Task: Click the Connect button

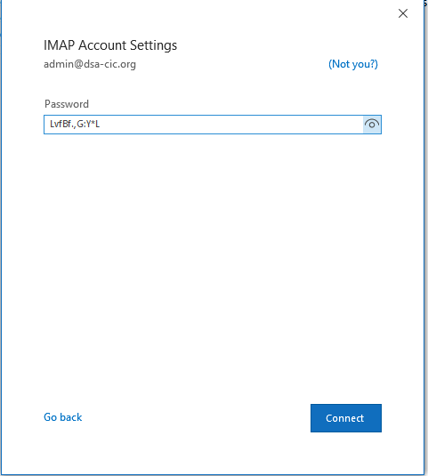Action: coord(346,418)
